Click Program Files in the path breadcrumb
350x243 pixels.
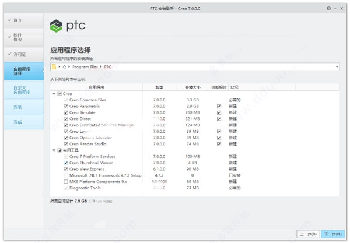tap(85, 67)
